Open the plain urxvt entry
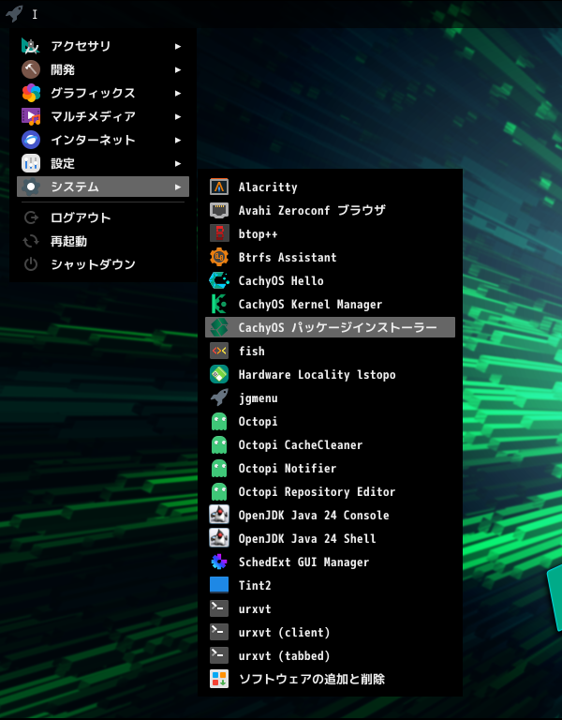Image resolution: width=562 pixels, height=720 pixels. pos(330,608)
